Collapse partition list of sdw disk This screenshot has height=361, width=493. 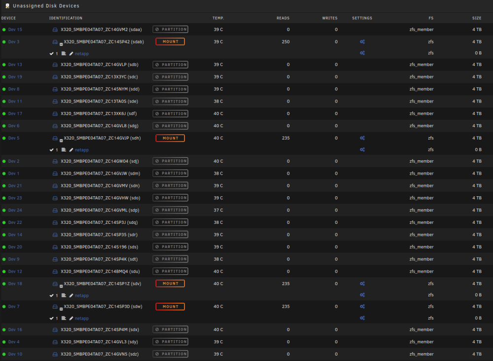click(x=61, y=309)
